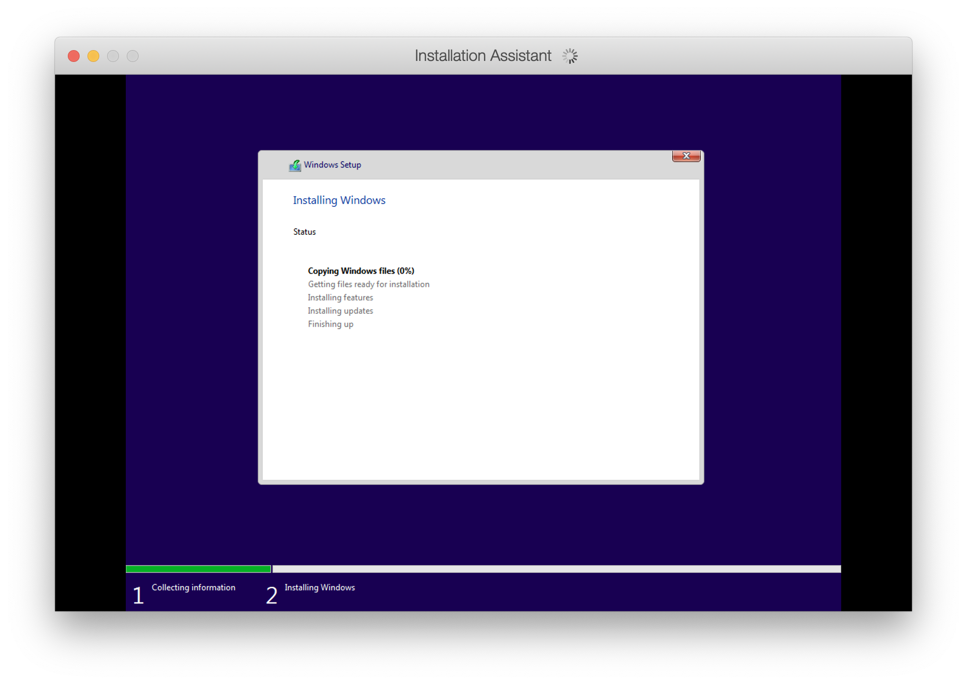Viewport: 967px width, 684px height.
Task: Click the step 1 numbered indicator
Action: point(138,595)
